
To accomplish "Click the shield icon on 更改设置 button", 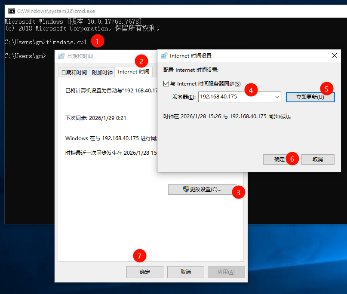I will tap(186, 189).
